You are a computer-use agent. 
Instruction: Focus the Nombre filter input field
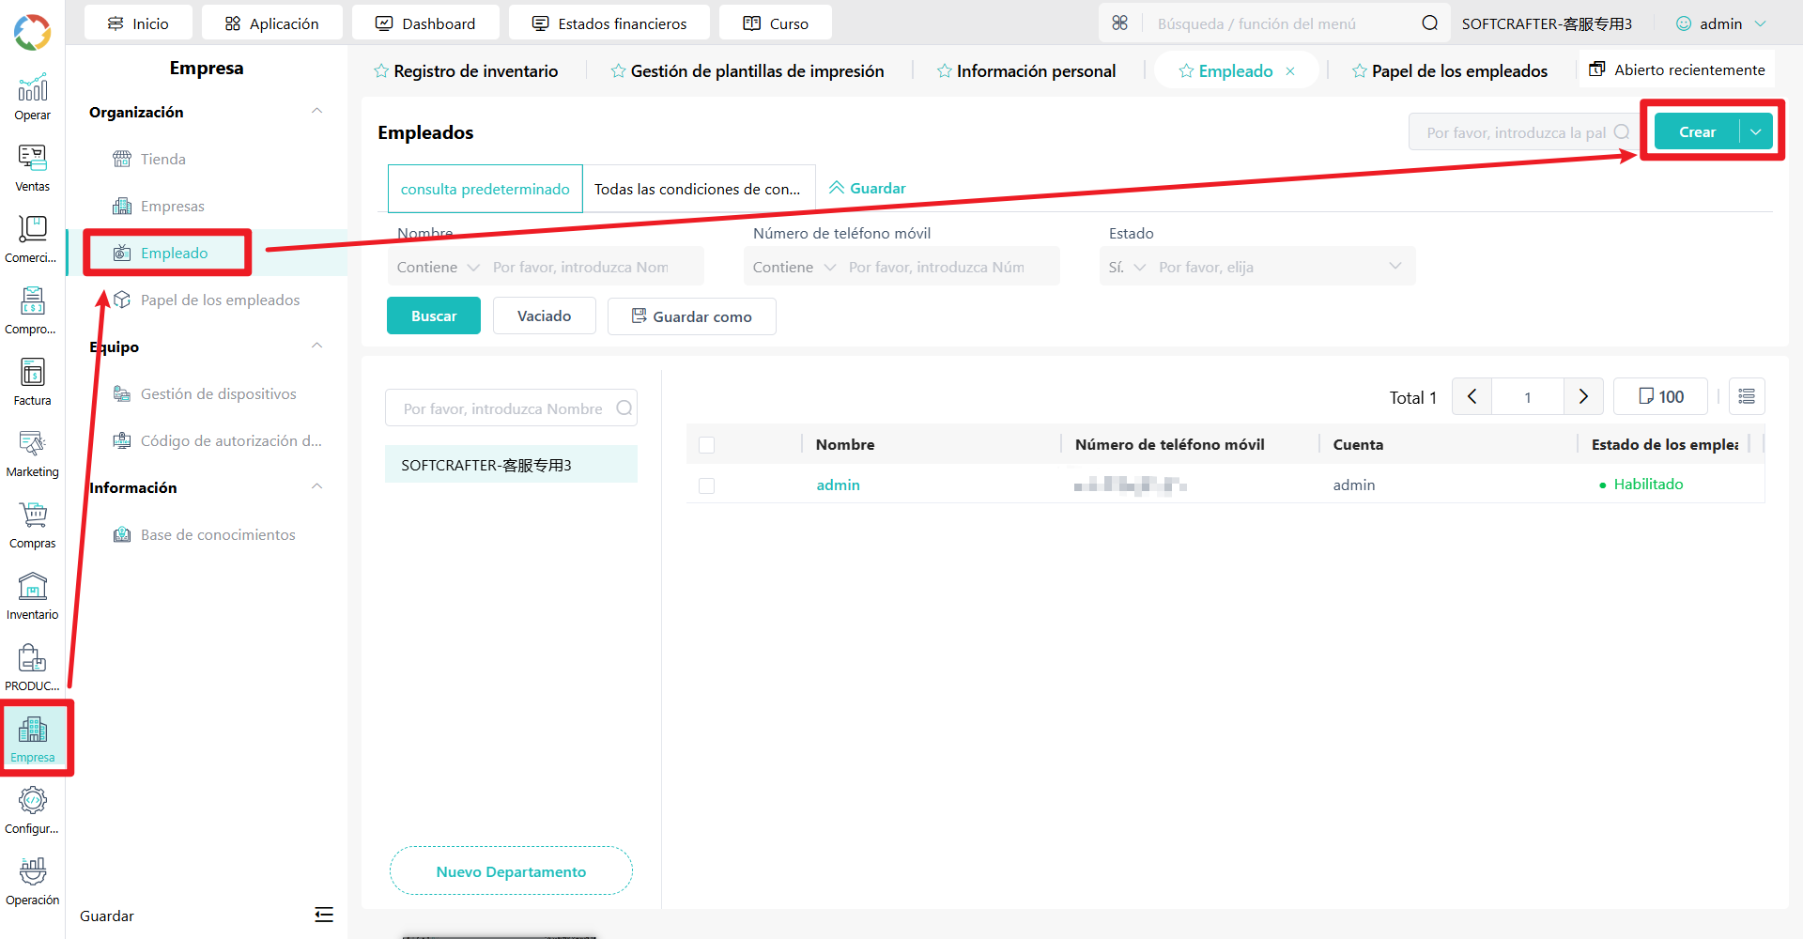[x=594, y=267]
